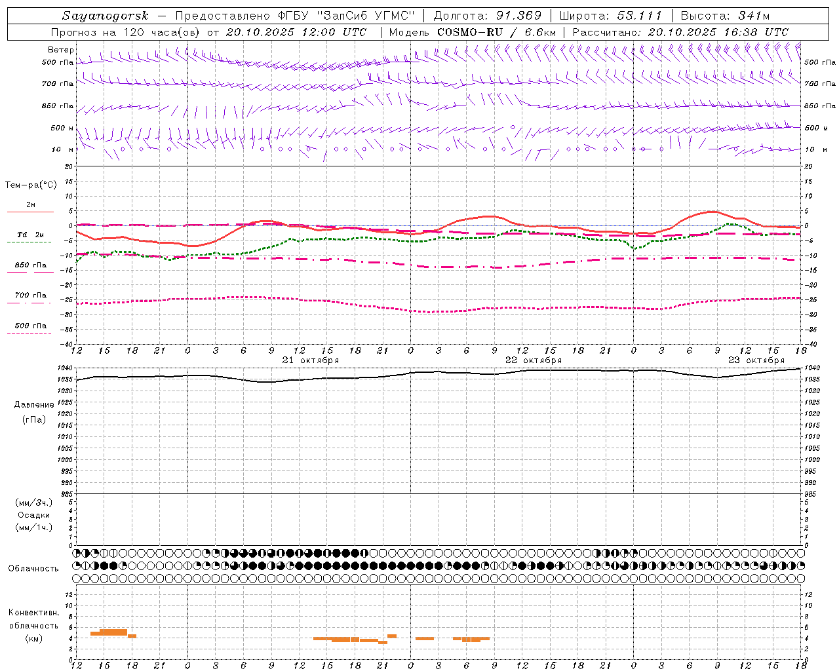The image size is (839, 671).
Task: Click the solid red 2м temperature legend line
Action: coord(30,212)
